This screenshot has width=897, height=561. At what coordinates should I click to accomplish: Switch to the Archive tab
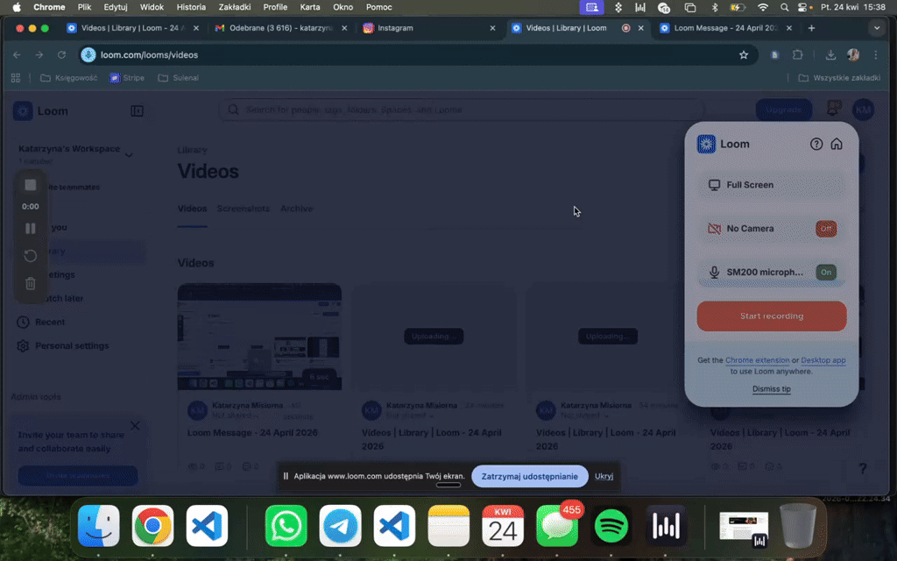(x=296, y=209)
